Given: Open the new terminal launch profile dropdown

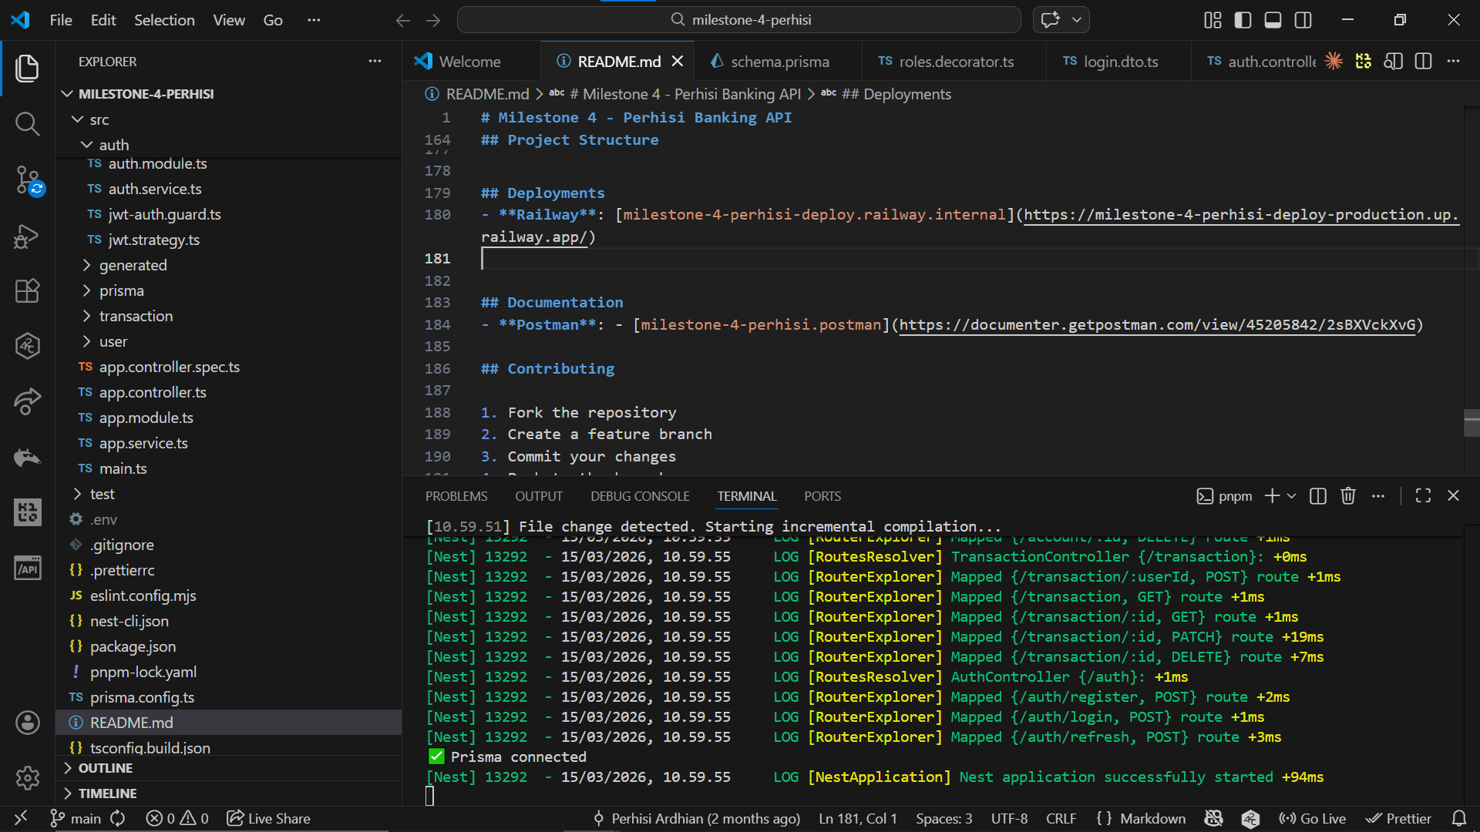Looking at the screenshot, I should (1292, 496).
